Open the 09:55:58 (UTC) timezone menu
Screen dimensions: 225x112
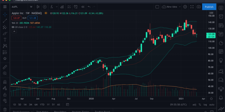click(x=178, y=105)
